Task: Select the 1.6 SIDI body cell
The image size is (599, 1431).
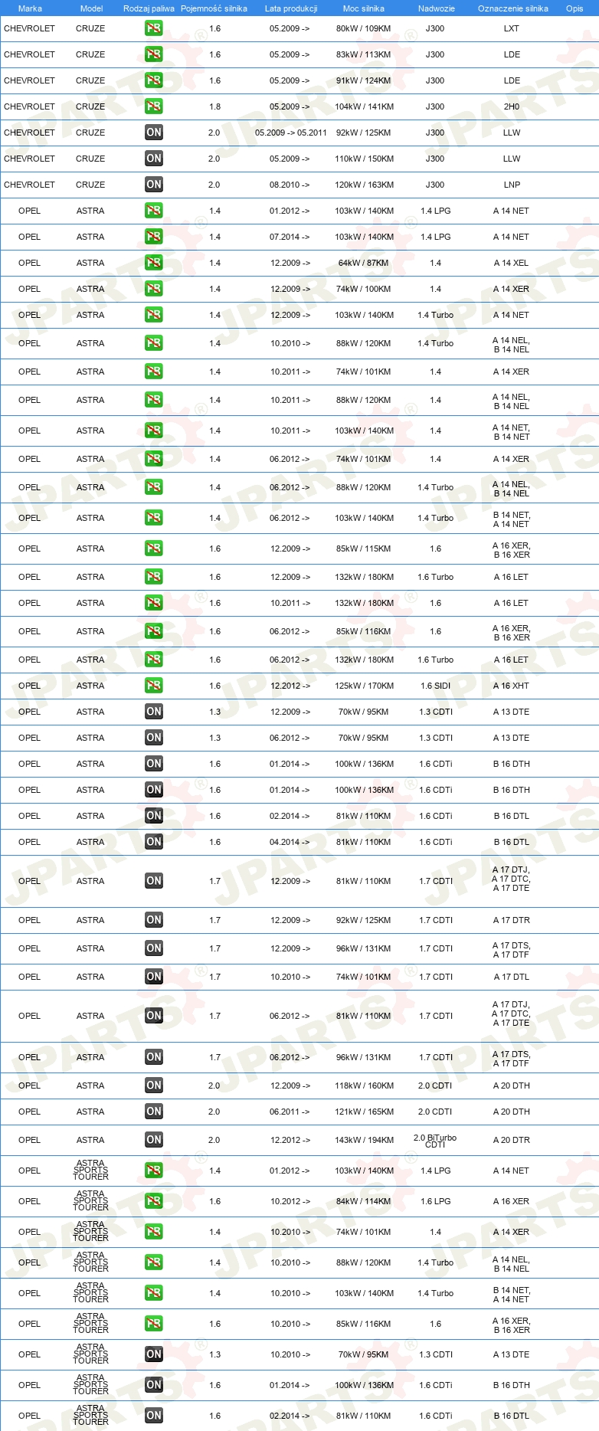Action: click(436, 686)
